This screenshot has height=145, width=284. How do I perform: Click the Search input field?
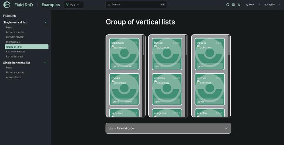click(x=136, y=5)
